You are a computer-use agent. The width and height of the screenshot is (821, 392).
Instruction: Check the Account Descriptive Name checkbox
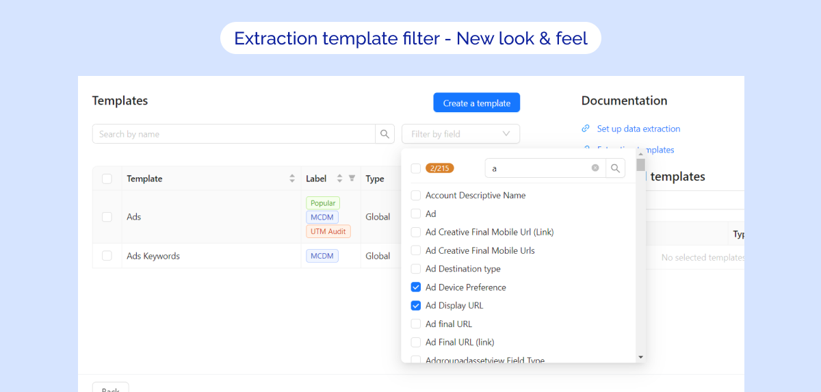[416, 196]
